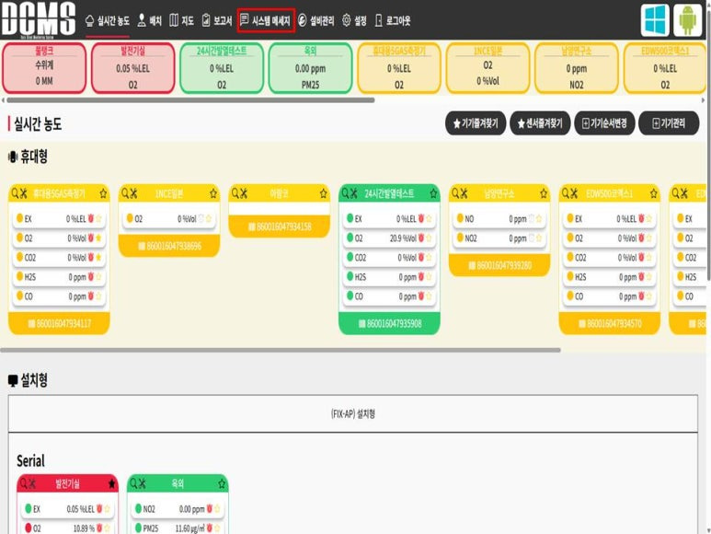Select the 남양연구소 NO2 summary card at top
The height and width of the screenshot is (534, 711).
(577, 68)
